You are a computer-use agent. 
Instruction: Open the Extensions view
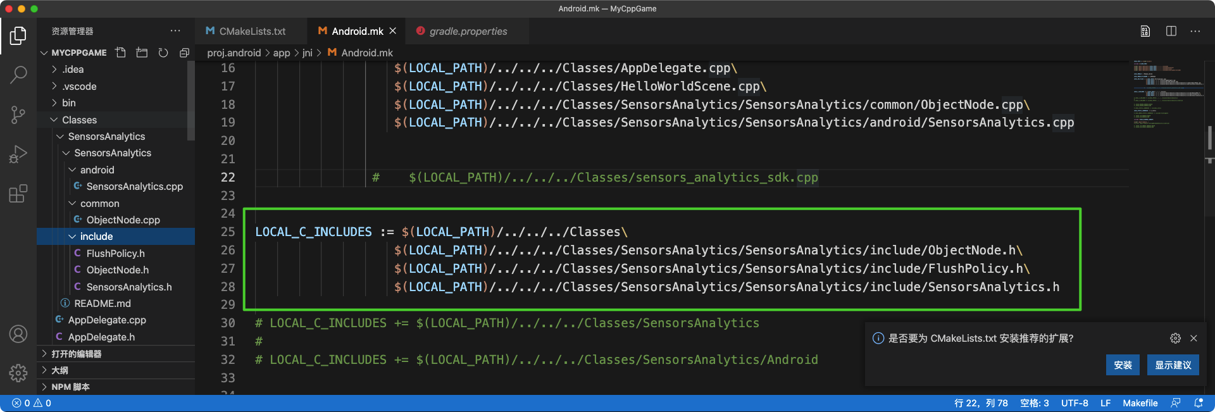pyautogui.click(x=18, y=193)
